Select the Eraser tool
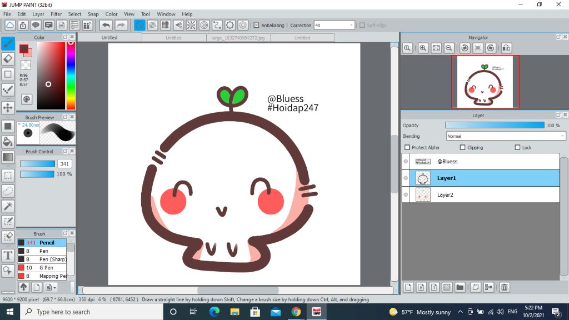Image resolution: width=569 pixels, height=320 pixels. (8, 59)
